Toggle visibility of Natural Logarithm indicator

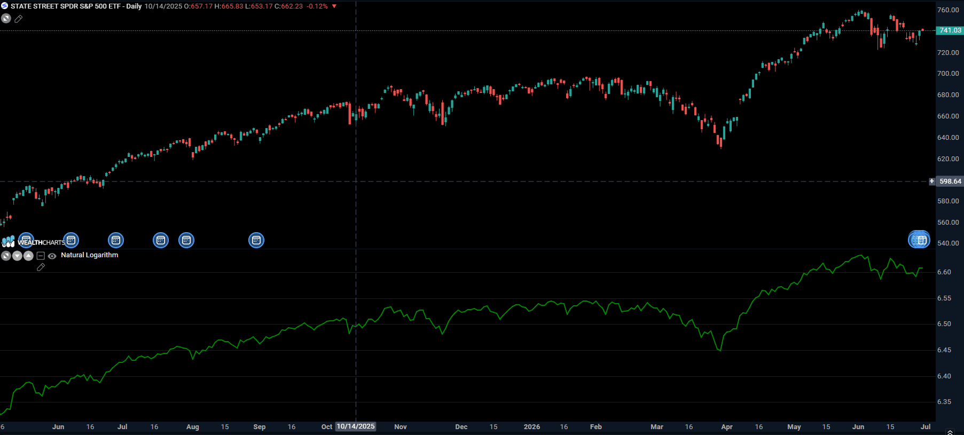[x=52, y=256]
